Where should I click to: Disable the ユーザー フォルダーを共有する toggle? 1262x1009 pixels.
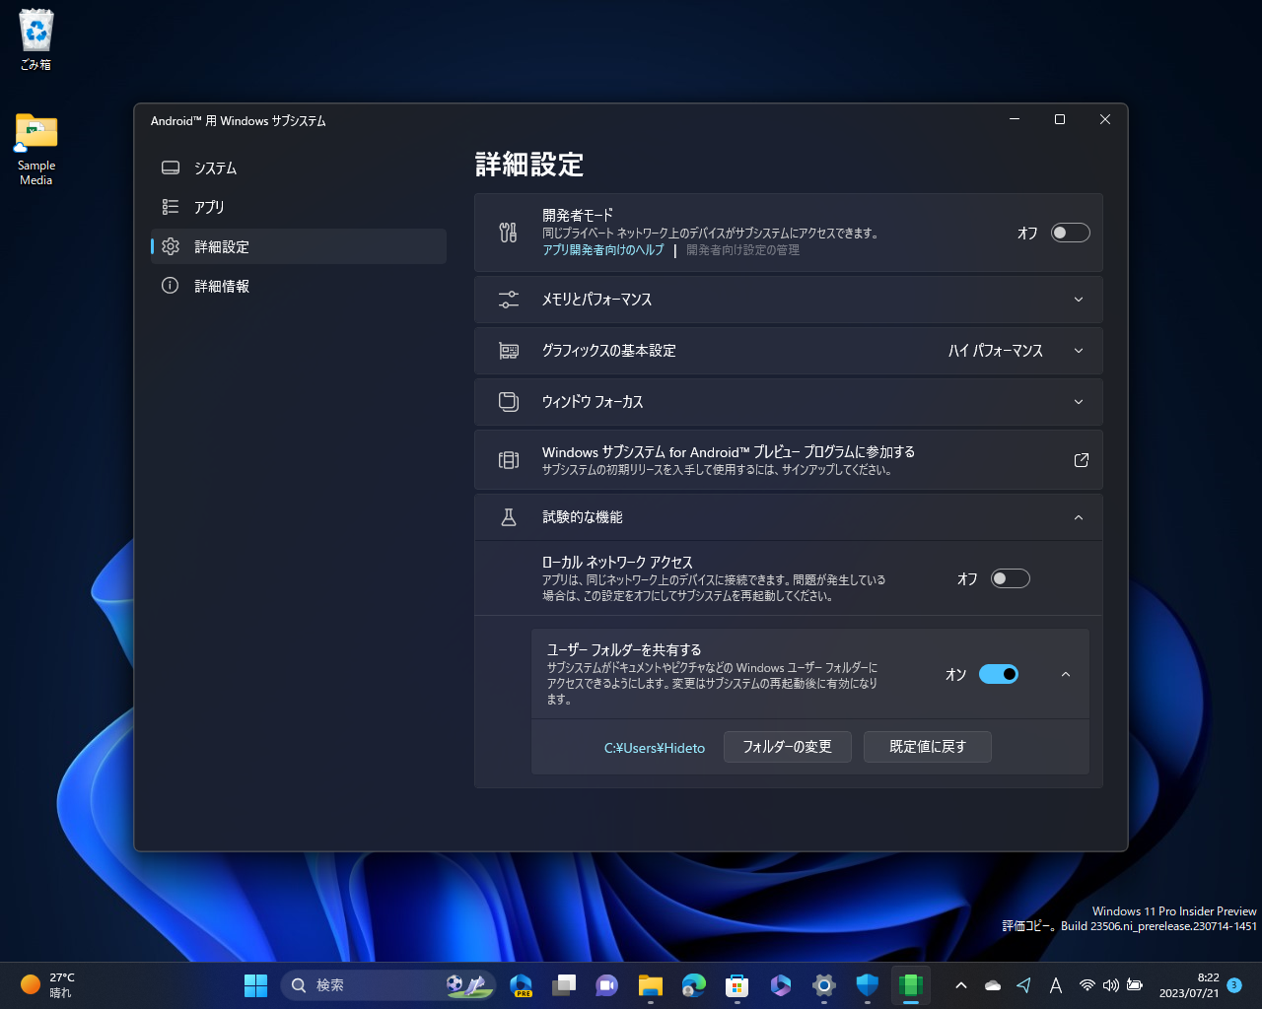click(998, 674)
